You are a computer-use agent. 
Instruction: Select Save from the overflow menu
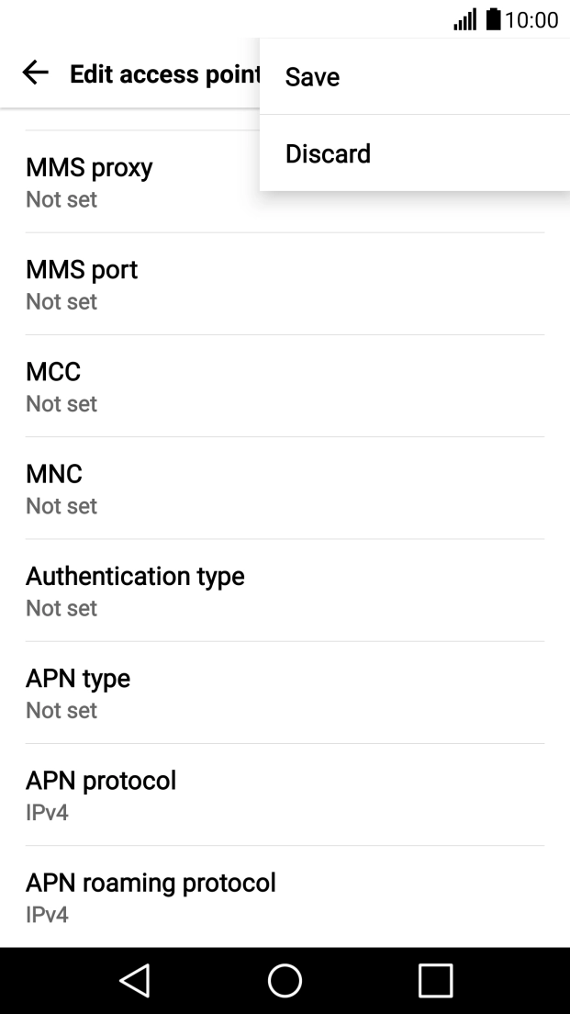coord(313,77)
